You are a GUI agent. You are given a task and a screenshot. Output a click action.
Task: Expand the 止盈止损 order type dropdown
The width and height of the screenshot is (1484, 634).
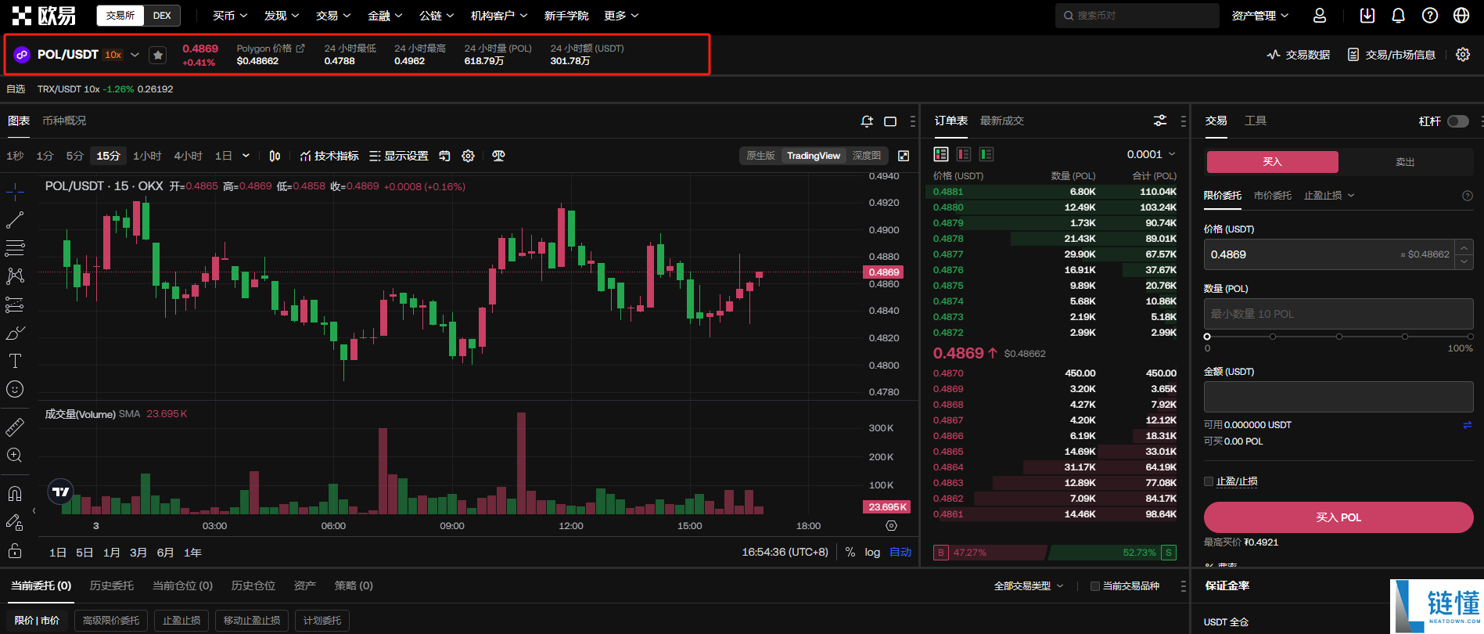point(1329,196)
